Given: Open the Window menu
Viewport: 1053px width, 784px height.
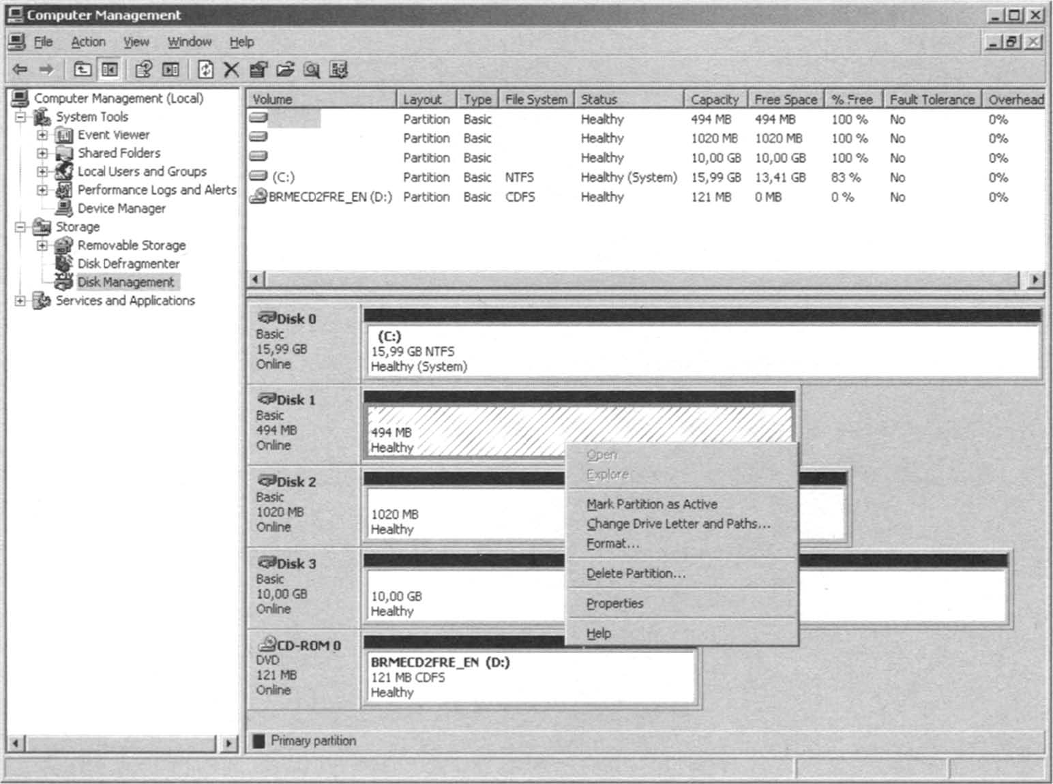Looking at the screenshot, I should coord(190,42).
